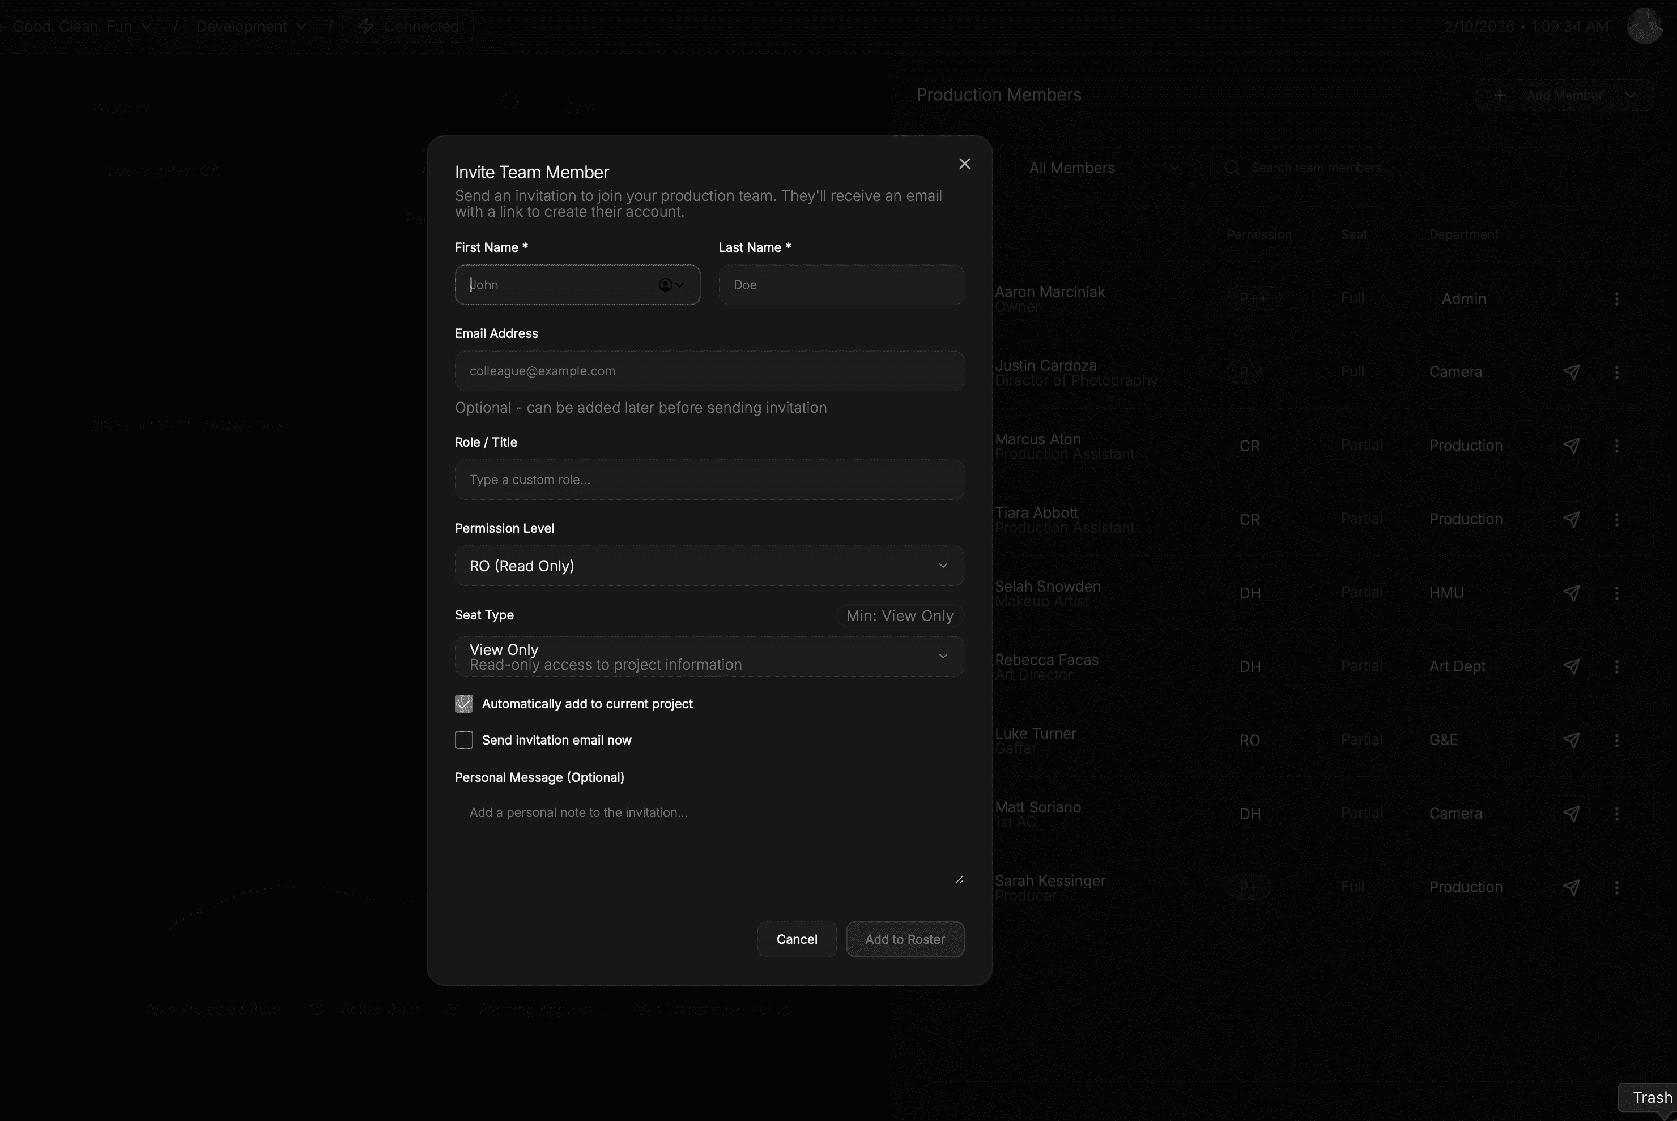The width and height of the screenshot is (1677, 1121).
Task: Click search icon in team members search
Action: (1232, 168)
